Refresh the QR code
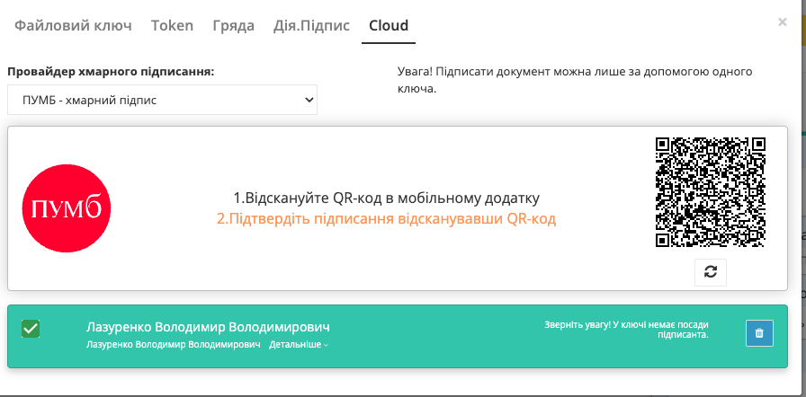Image resolution: width=806 pixels, height=397 pixels. [711, 272]
